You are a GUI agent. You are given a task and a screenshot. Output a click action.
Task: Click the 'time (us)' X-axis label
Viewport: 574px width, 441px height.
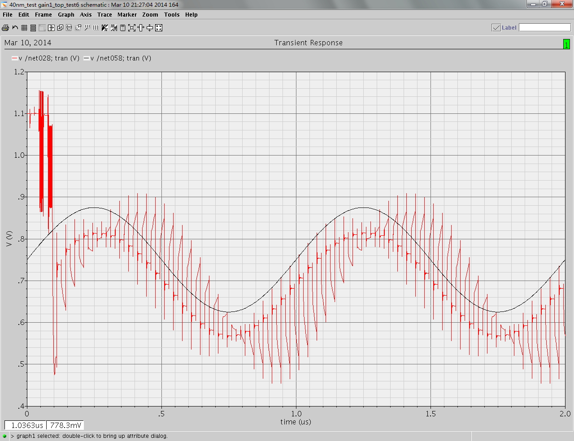(296, 422)
